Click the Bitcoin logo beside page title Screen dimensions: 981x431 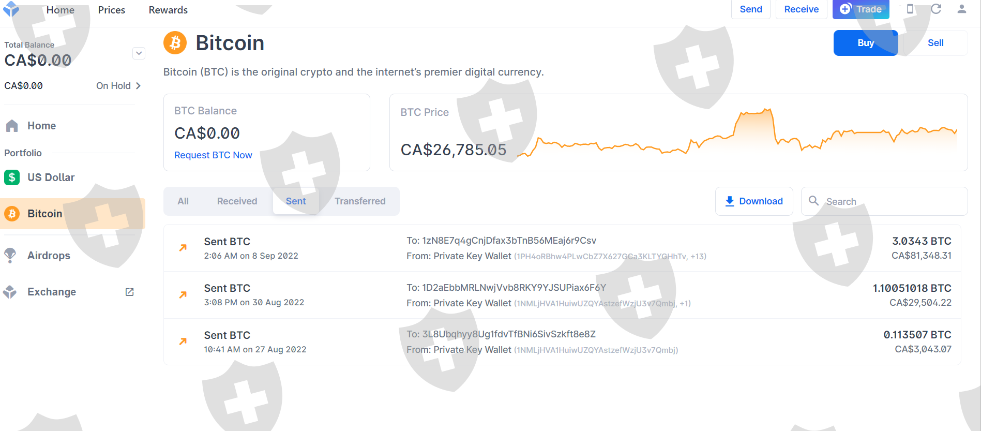tap(175, 43)
